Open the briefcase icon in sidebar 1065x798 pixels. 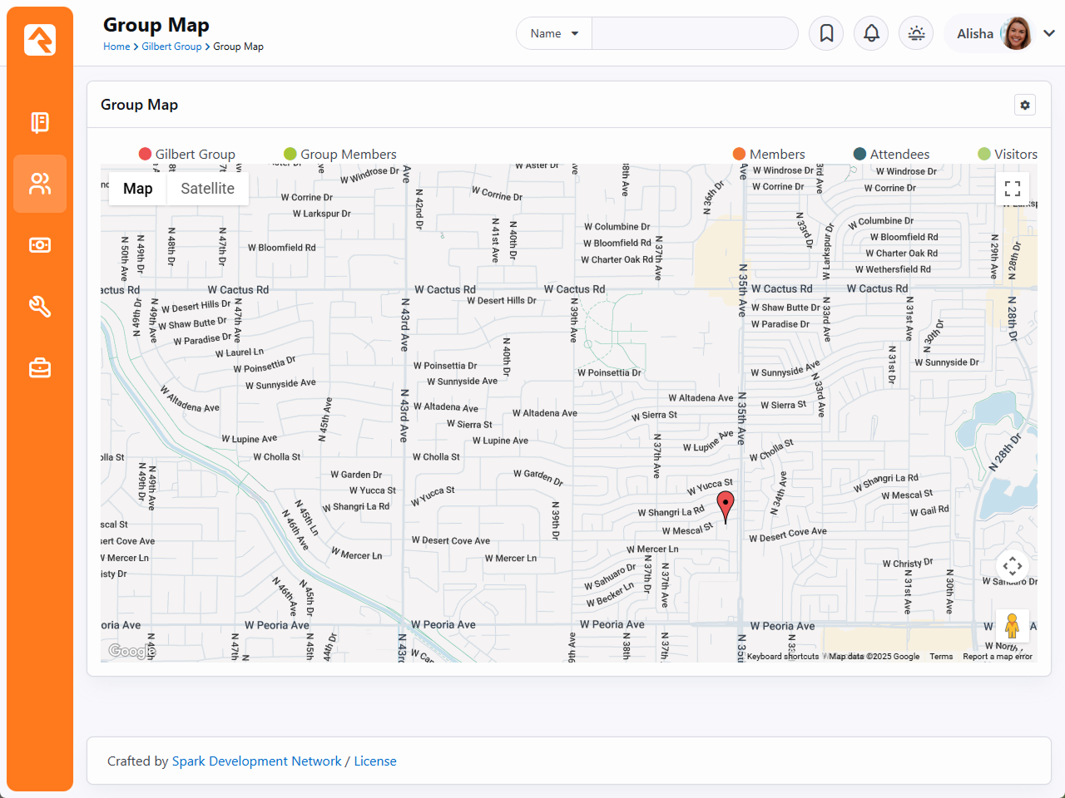tap(40, 367)
